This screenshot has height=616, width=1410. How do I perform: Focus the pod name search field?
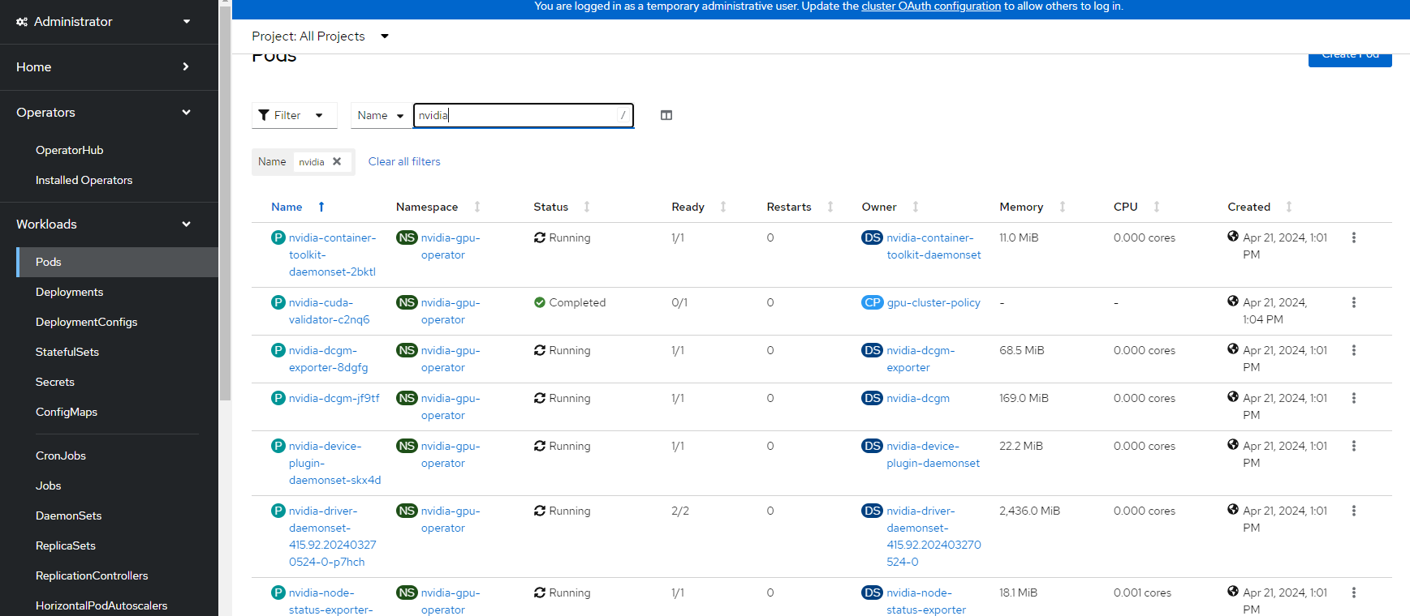tap(524, 115)
